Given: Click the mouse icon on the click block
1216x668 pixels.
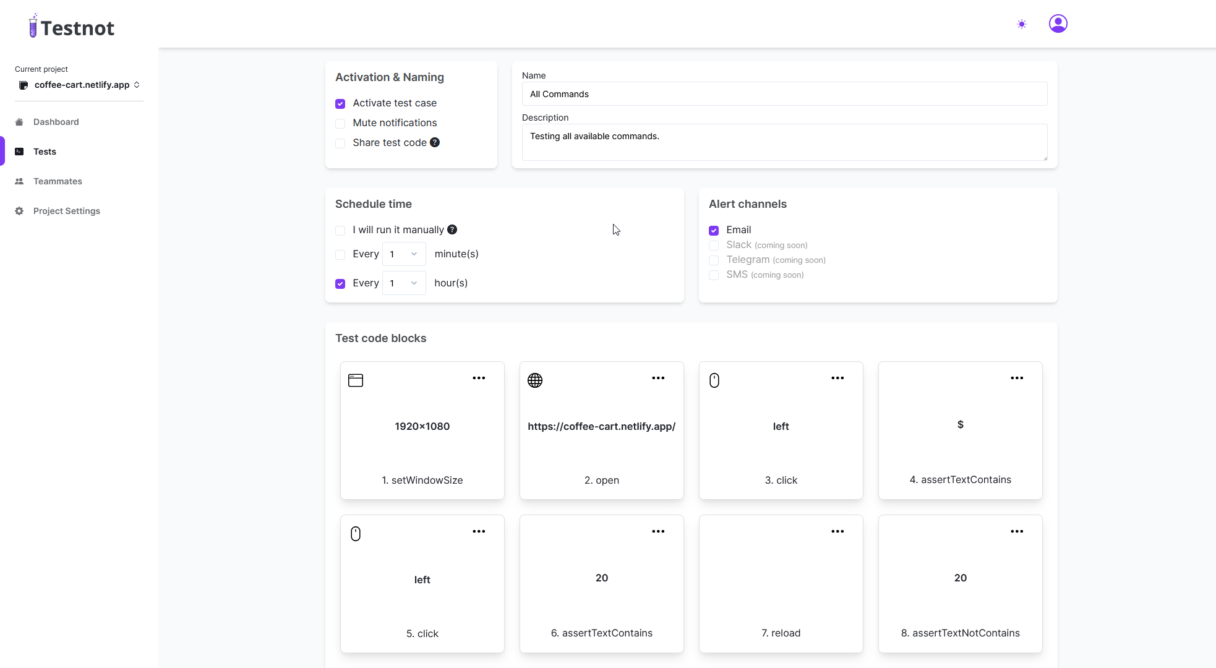Looking at the screenshot, I should point(714,380).
